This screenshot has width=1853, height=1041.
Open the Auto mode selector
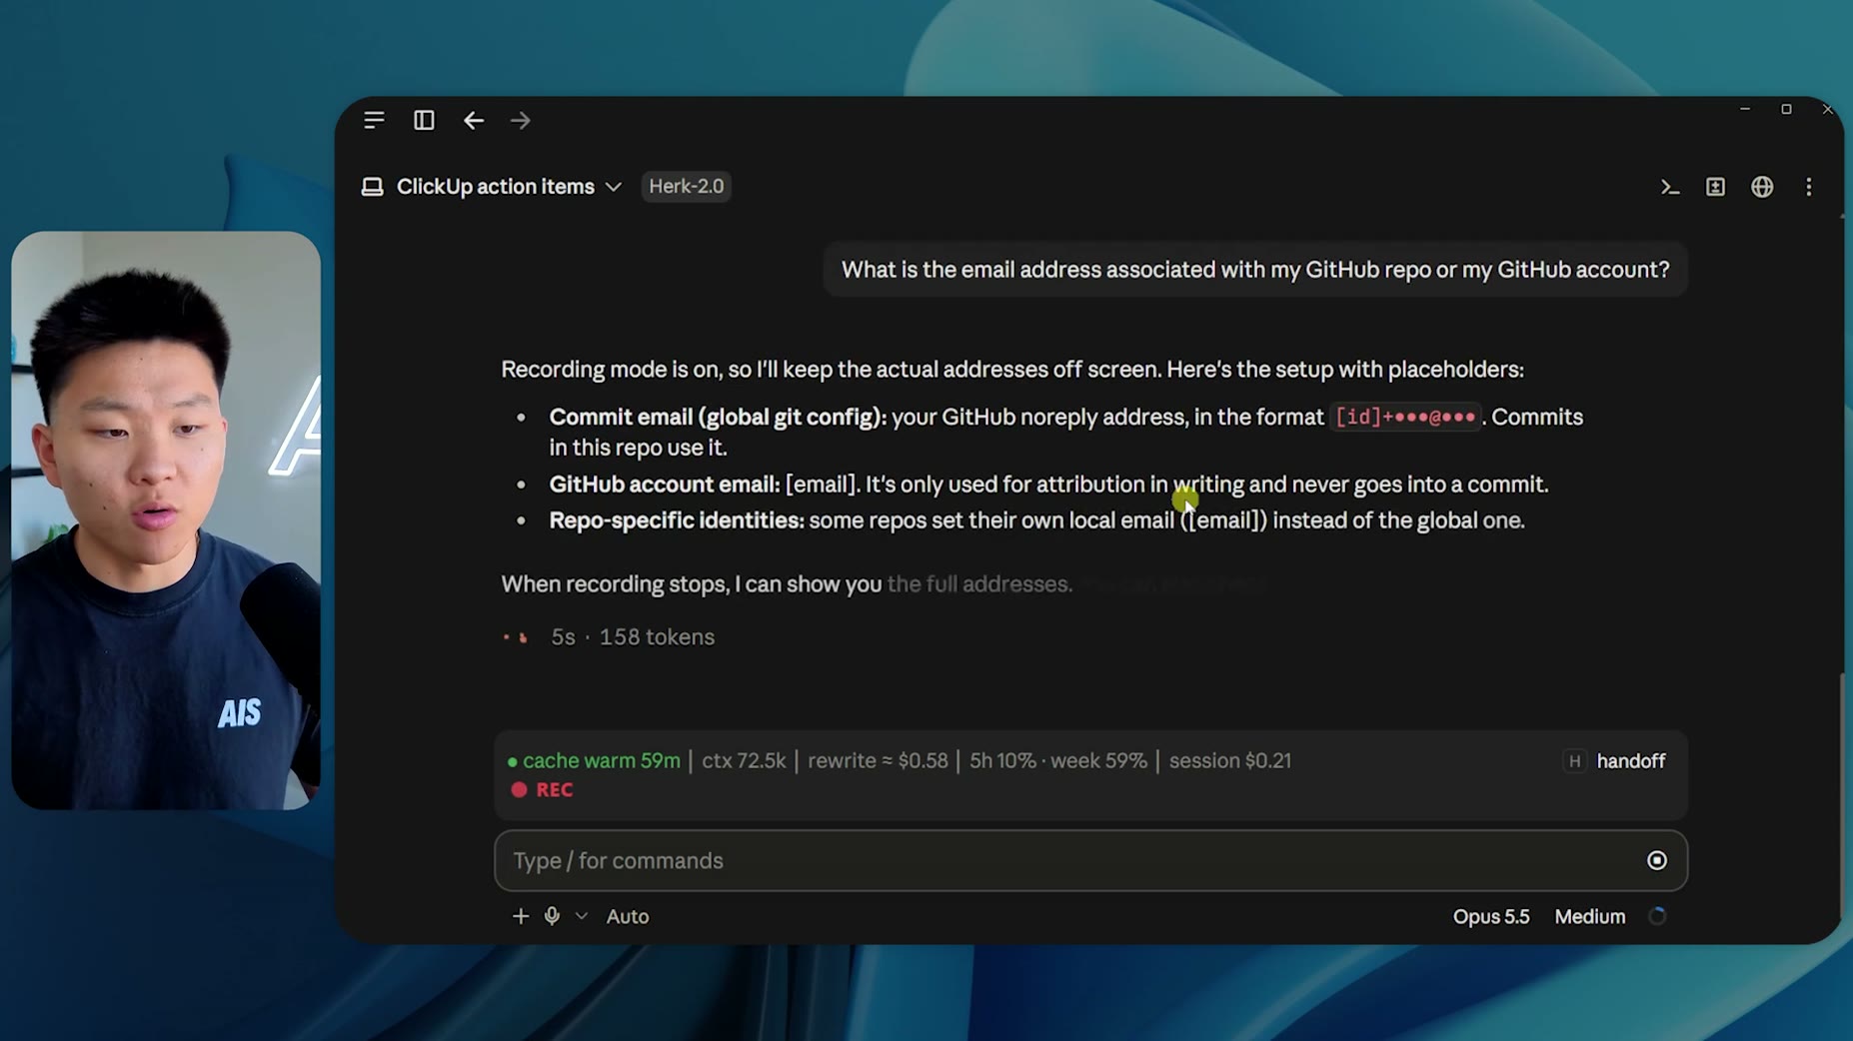click(x=628, y=916)
